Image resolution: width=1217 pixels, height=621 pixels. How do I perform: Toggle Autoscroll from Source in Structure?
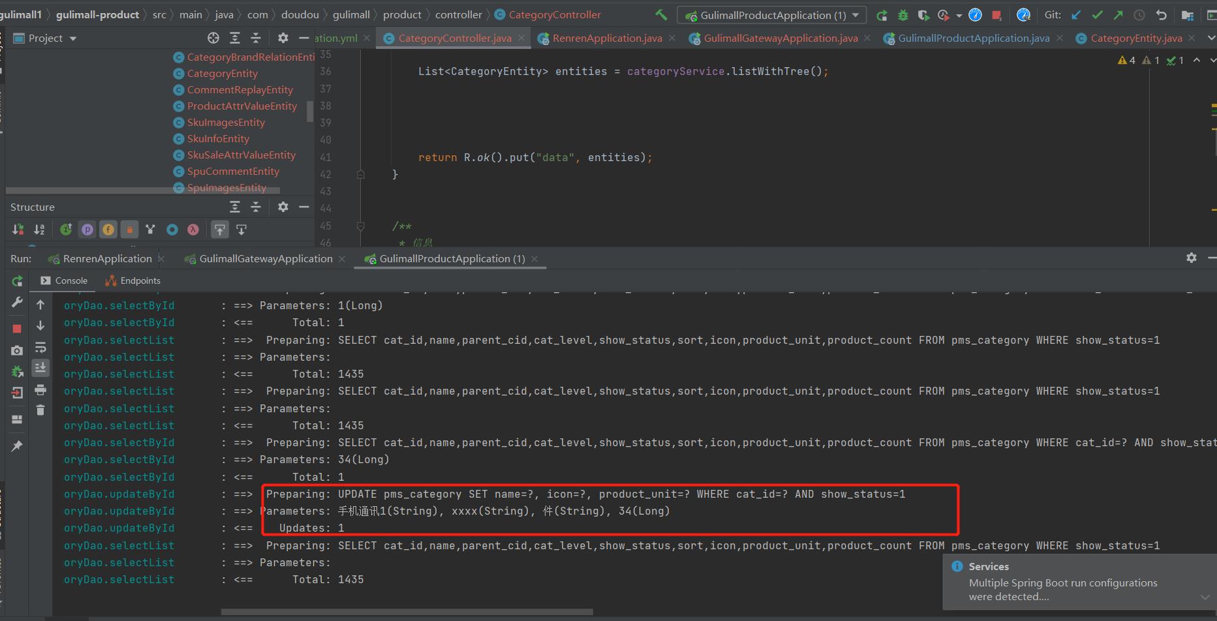(x=241, y=230)
